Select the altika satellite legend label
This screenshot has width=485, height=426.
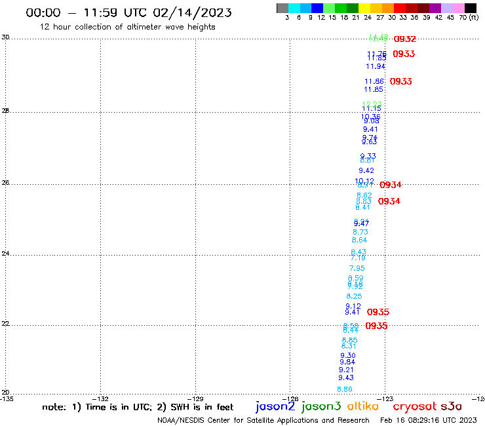point(362,406)
